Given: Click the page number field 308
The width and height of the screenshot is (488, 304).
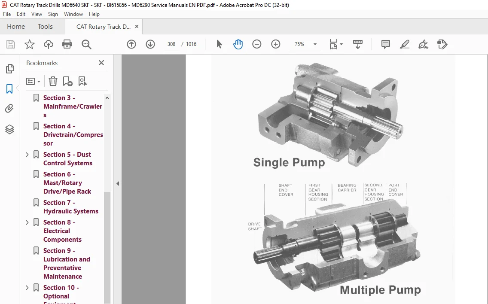Looking at the screenshot, I should click(171, 44).
